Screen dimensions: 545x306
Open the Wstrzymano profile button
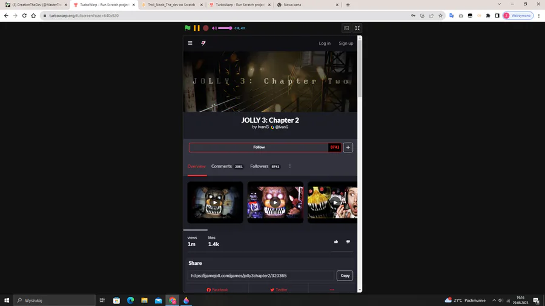point(518,16)
